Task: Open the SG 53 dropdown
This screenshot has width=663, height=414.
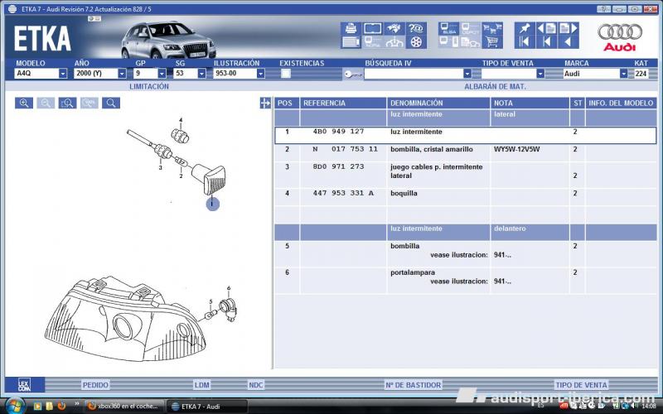Action: click(x=201, y=74)
